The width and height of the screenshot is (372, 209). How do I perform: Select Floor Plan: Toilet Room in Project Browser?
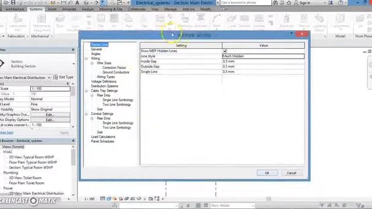pyautogui.click(x=27, y=183)
